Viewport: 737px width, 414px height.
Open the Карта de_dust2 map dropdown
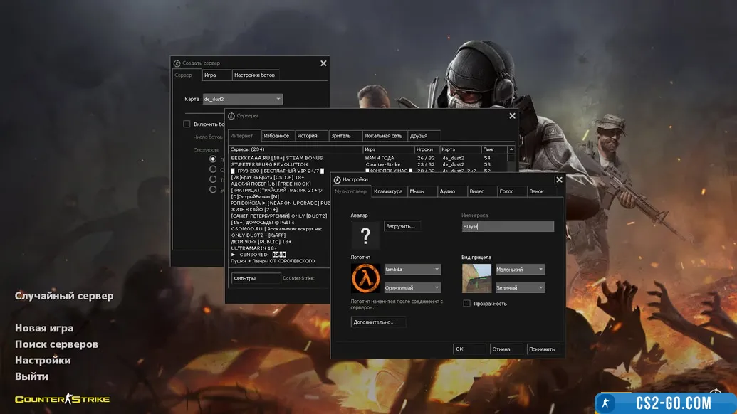pos(242,100)
